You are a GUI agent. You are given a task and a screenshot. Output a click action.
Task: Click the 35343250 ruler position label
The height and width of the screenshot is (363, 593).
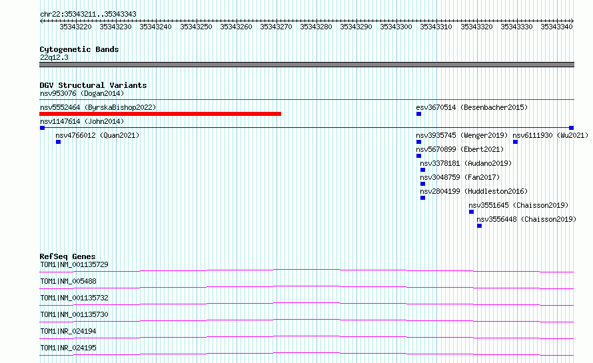point(196,27)
